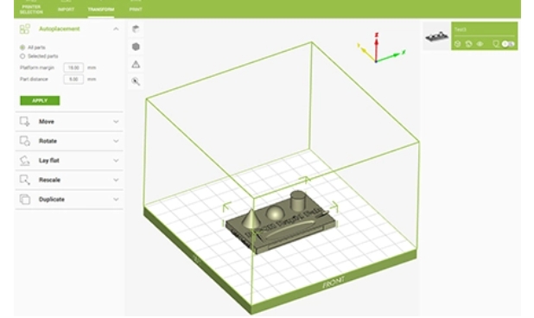534x318 pixels.
Task: Click the triangle mesh view icon
Action: pos(136,64)
